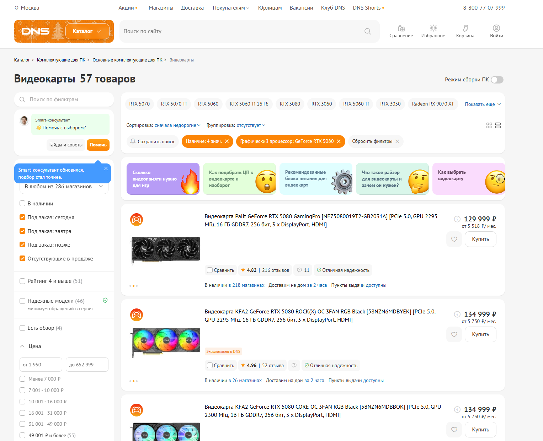Click gaming category badge on KFA2 ROCK(X) card
Screen dimensions: 543x441
click(x=137, y=315)
